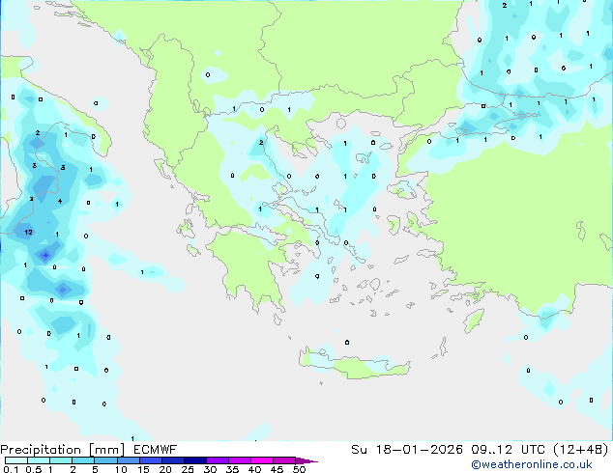
Task: Click legend scale label '25'
Action: point(188,469)
